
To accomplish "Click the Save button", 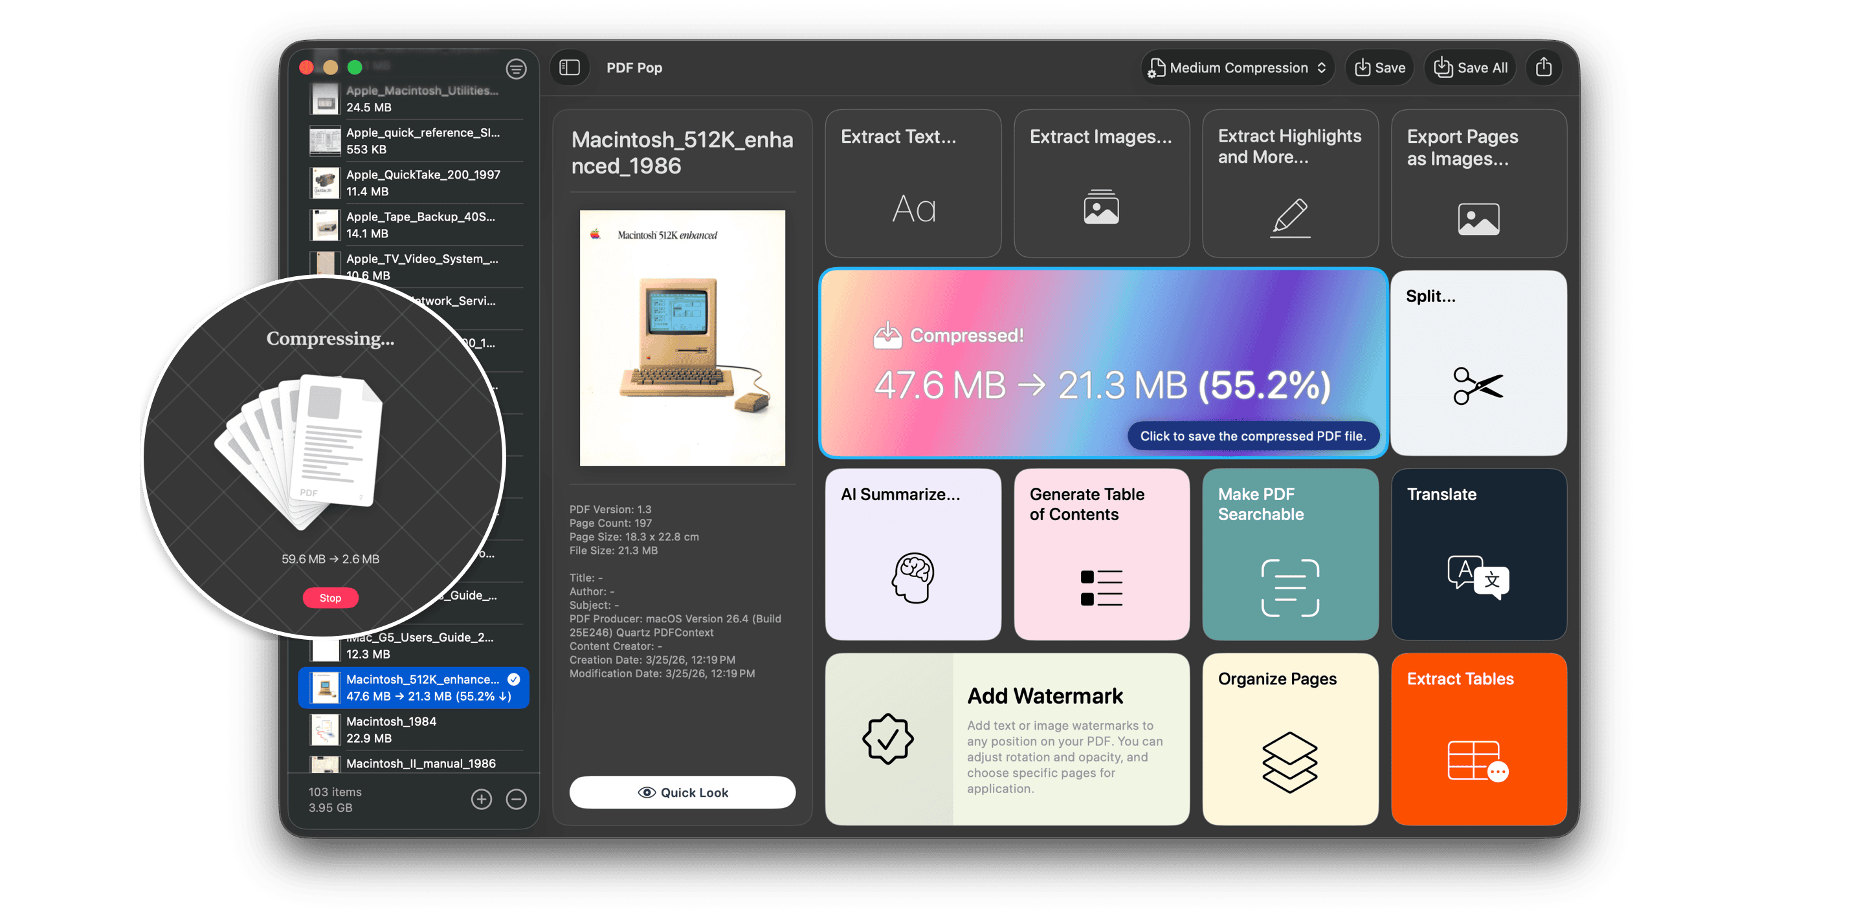I will 1379,68.
